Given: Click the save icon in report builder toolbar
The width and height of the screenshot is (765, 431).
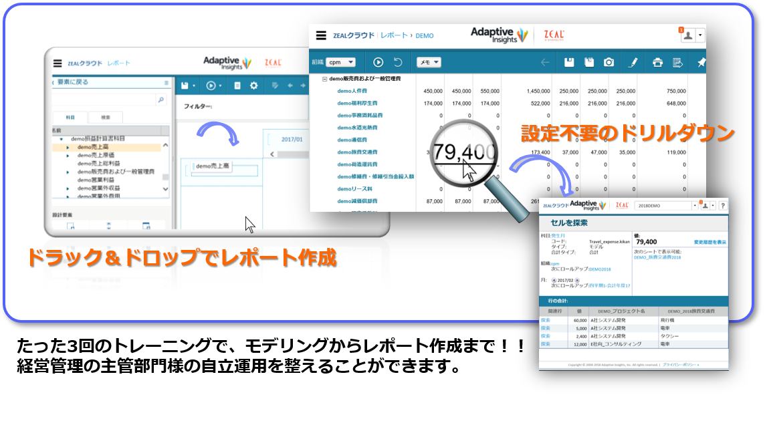Looking at the screenshot, I should (185, 86).
